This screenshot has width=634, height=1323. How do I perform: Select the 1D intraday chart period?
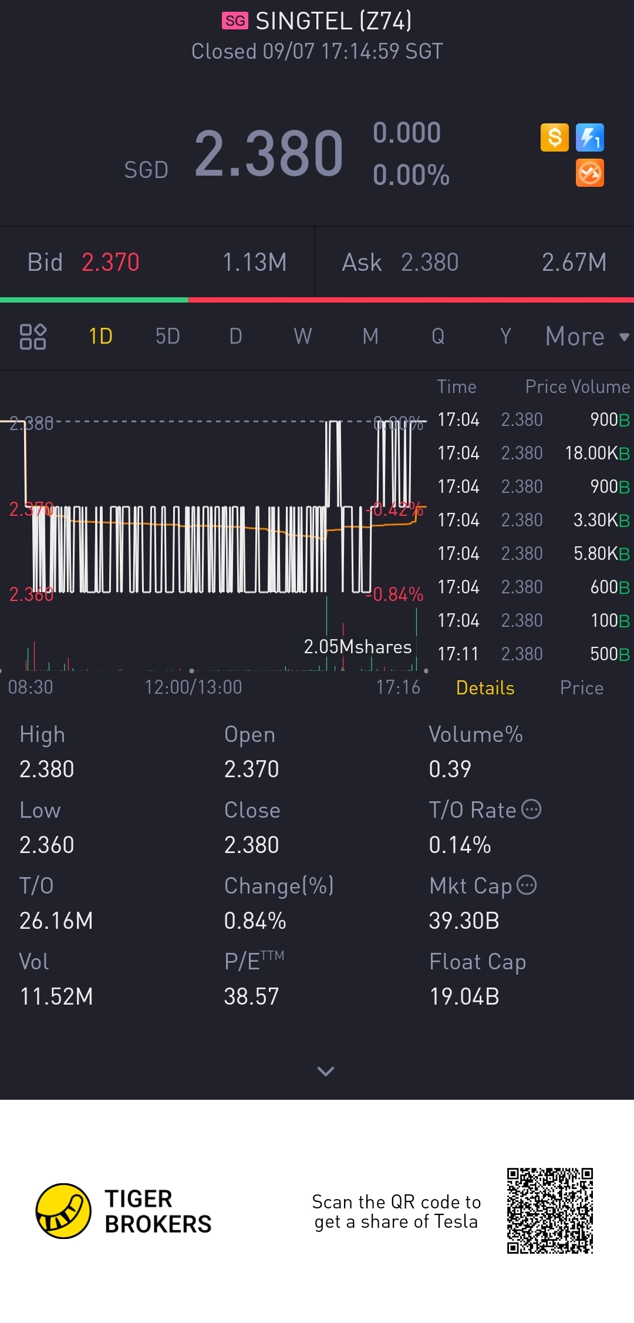click(100, 337)
